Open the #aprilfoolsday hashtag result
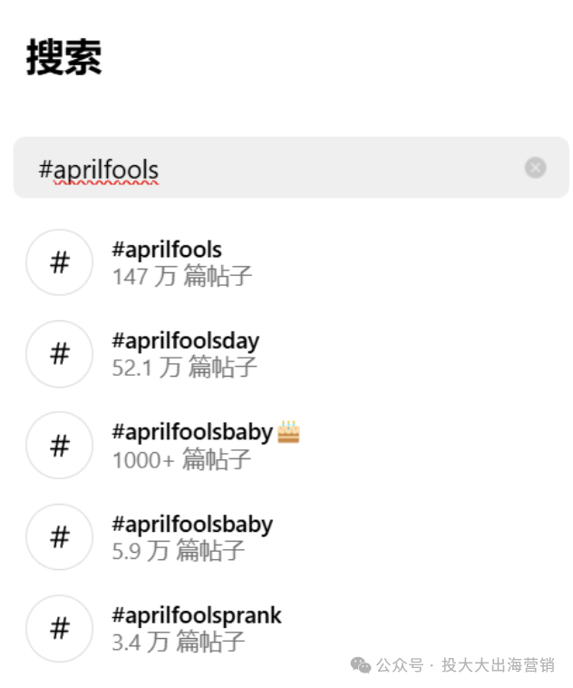573x688 pixels. pos(185,341)
